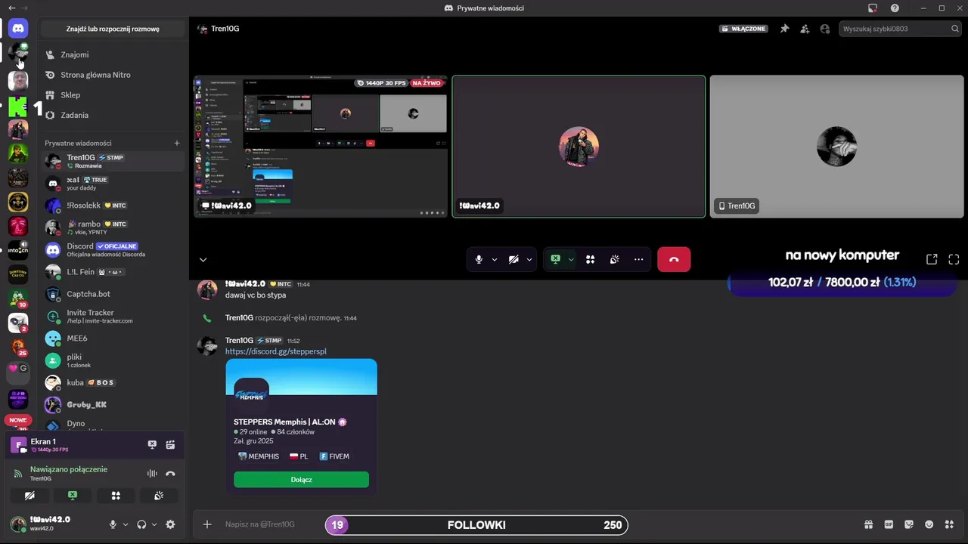The image size is (968, 544).
Task: Open !Rosolekk direct message
Action: click(x=113, y=206)
